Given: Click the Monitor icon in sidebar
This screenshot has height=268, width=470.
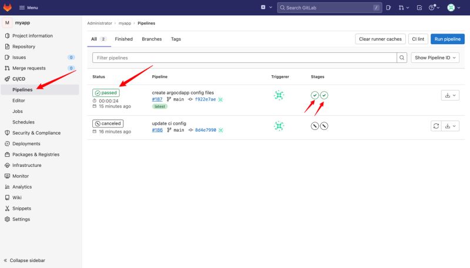Looking at the screenshot, I should pyautogui.click(x=7, y=176).
